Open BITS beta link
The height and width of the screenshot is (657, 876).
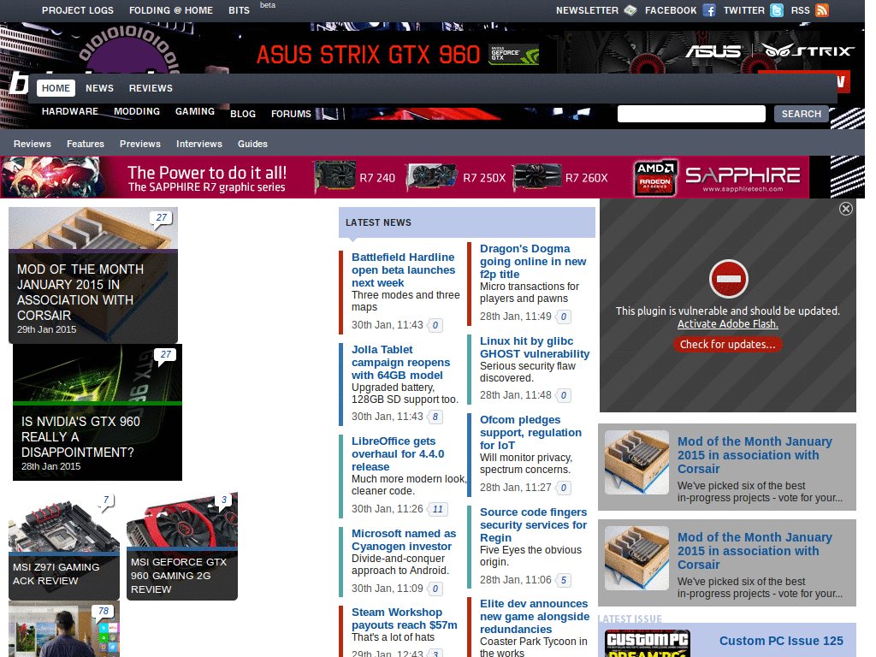(x=240, y=10)
